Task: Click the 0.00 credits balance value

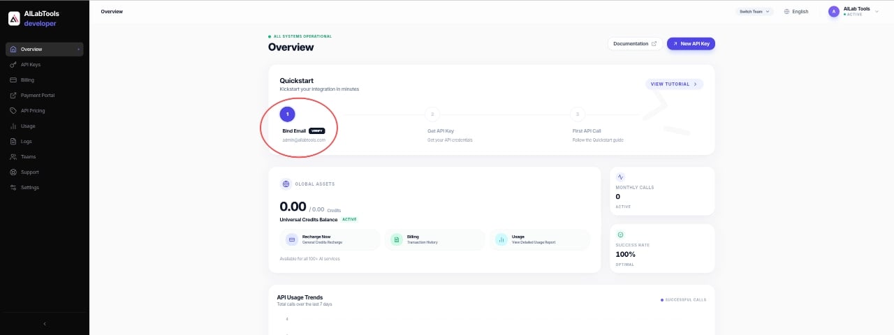Action: 293,207
